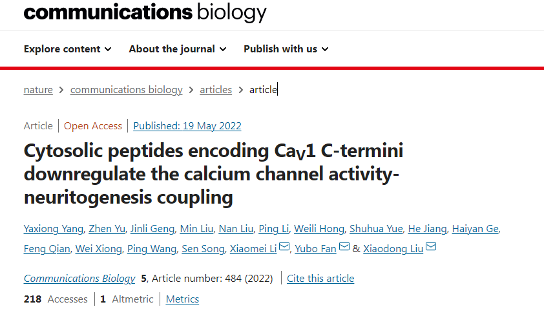View the article Metrics link
This screenshot has height=320, width=544.
182,299
